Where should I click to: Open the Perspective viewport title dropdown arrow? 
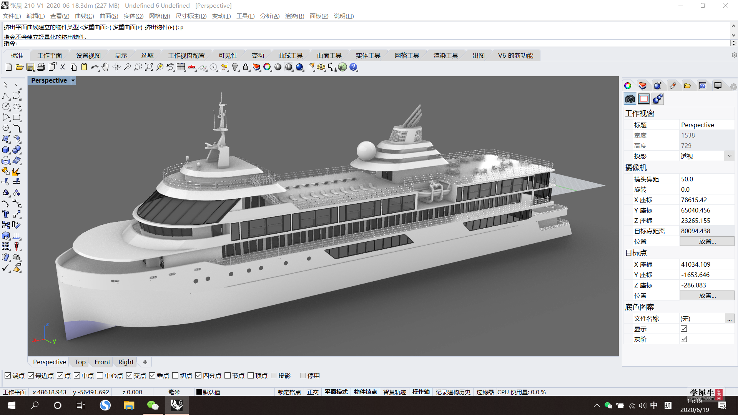[x=73, y=80]
